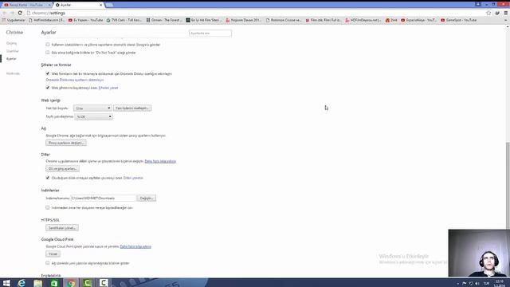Viewport: 510px width, 287px height.
Task: Open the Uygulamalar apps bookmark
Action: click(14, 20)
